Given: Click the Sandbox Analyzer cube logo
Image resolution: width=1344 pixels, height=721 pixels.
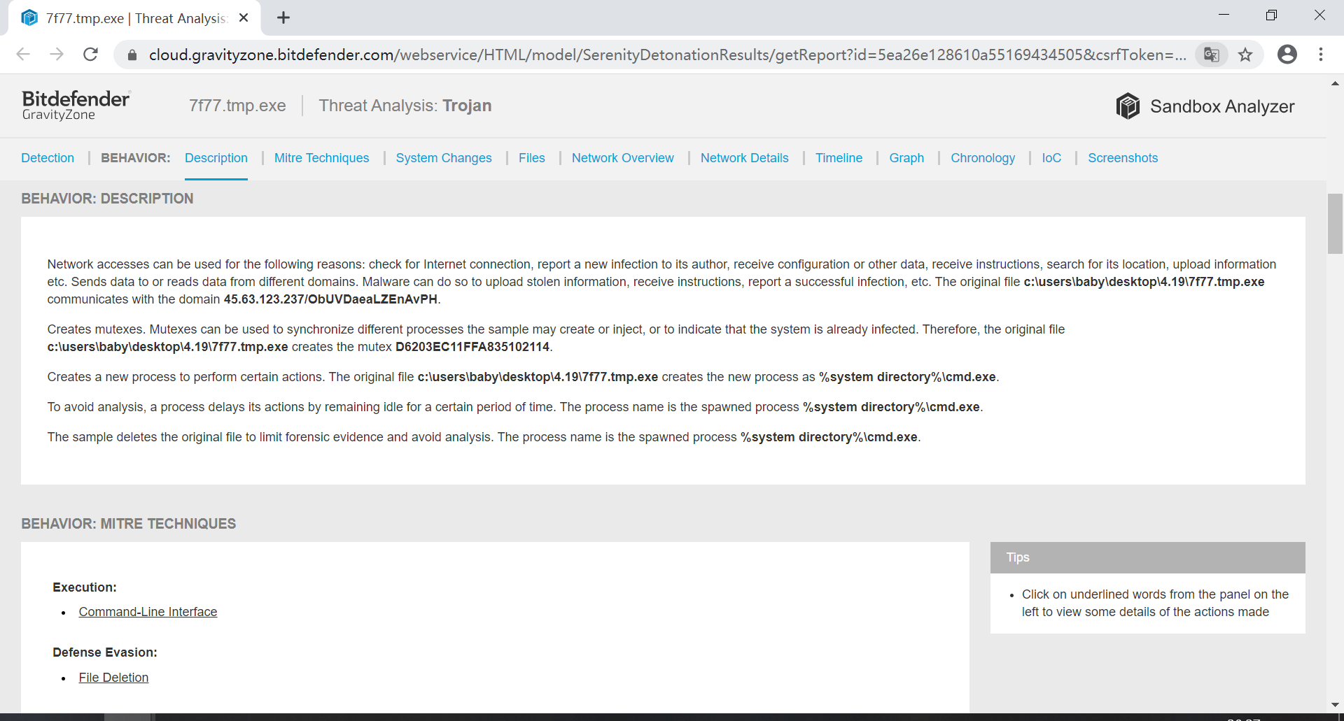Looking at the screenshot, I should pyautogui.click(x=1128, y=106).
